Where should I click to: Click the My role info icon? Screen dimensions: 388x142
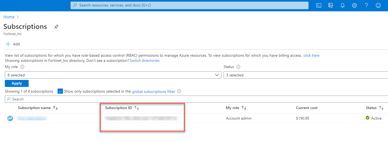coord(22,67)
